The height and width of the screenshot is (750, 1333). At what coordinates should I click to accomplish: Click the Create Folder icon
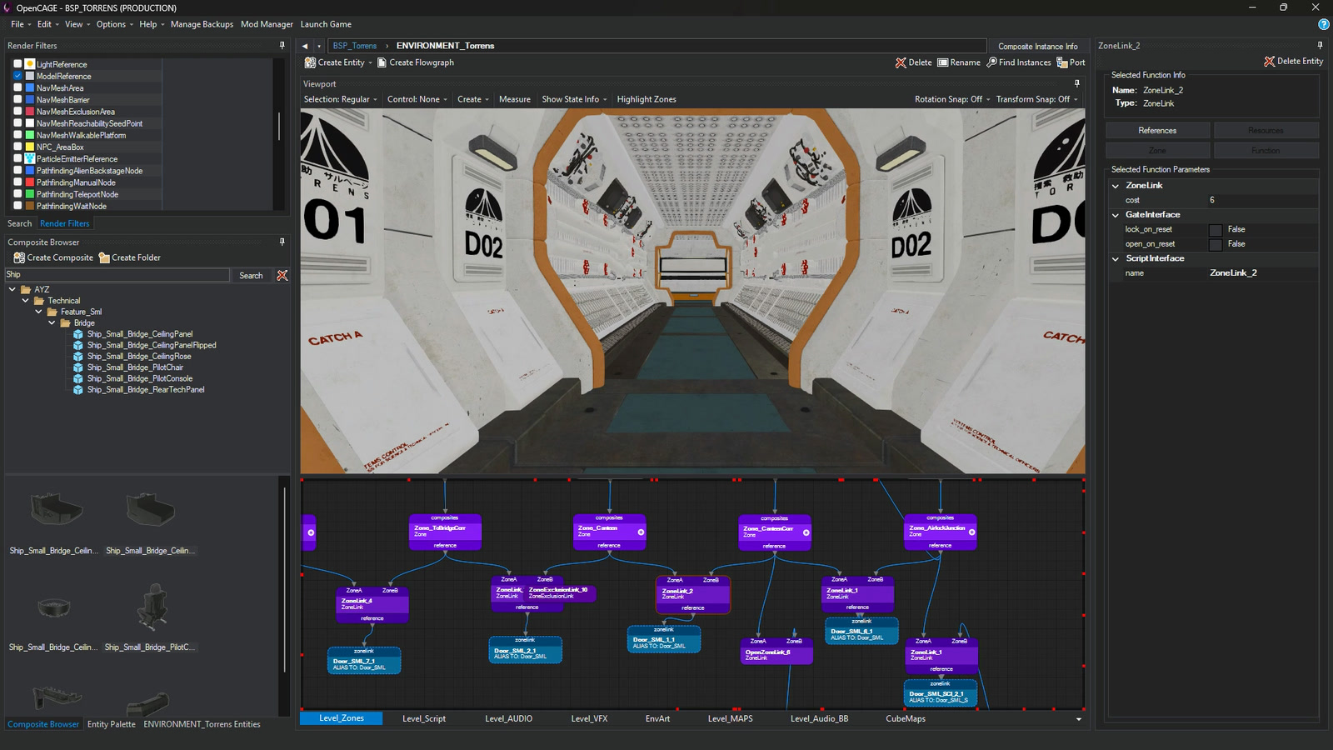click(x=104, y=257)
